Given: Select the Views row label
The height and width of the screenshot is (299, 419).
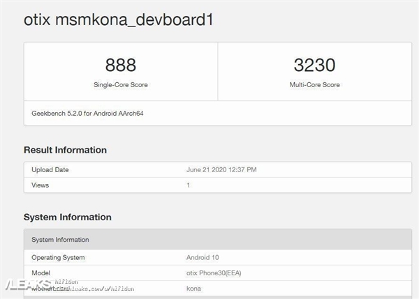Looking at the screenshot, I should click(x=41, y=185).
